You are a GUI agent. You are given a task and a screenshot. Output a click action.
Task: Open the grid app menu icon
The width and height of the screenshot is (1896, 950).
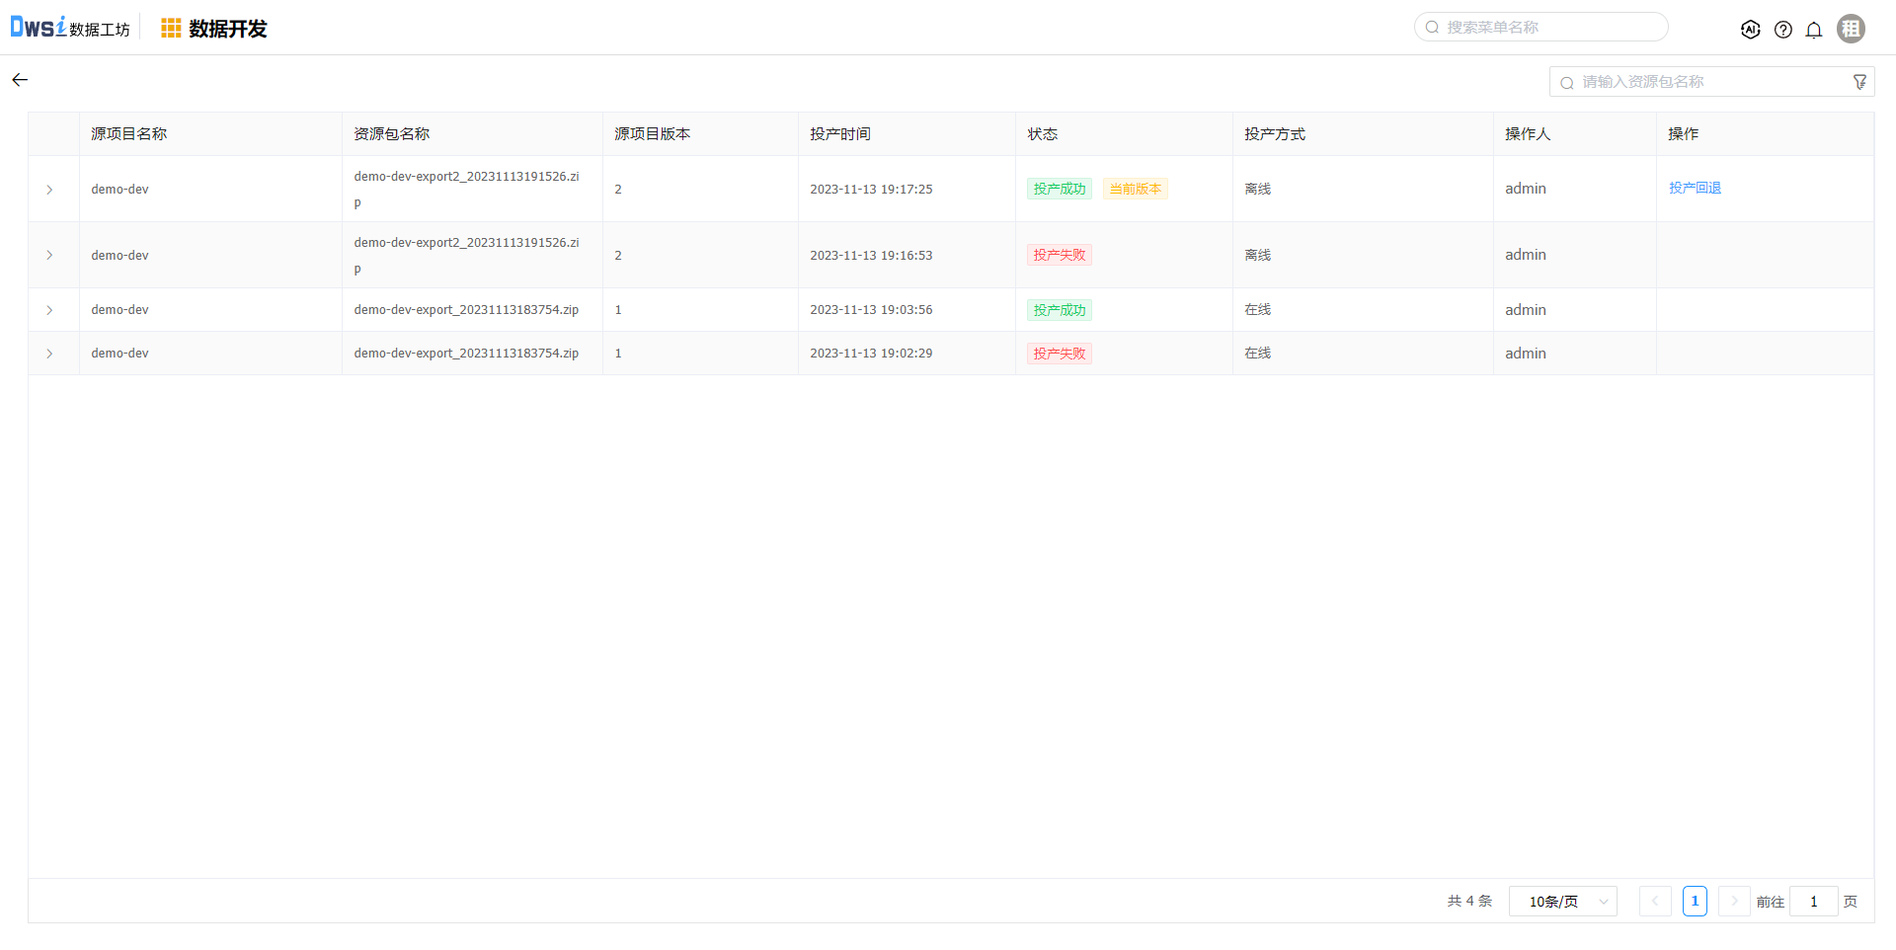[171, 29]
